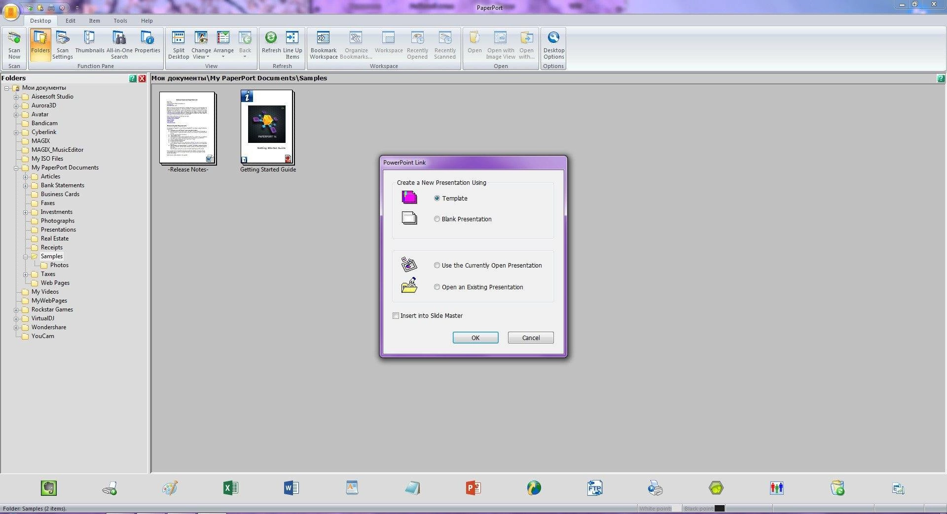This screenshot has height=514, width=947.
Task: Click the PowerPoint icon in Send To bar
Action: (473, 488)
